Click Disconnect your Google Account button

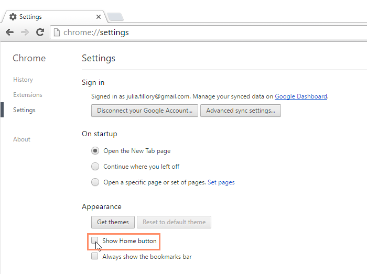[x=145, y=111]
